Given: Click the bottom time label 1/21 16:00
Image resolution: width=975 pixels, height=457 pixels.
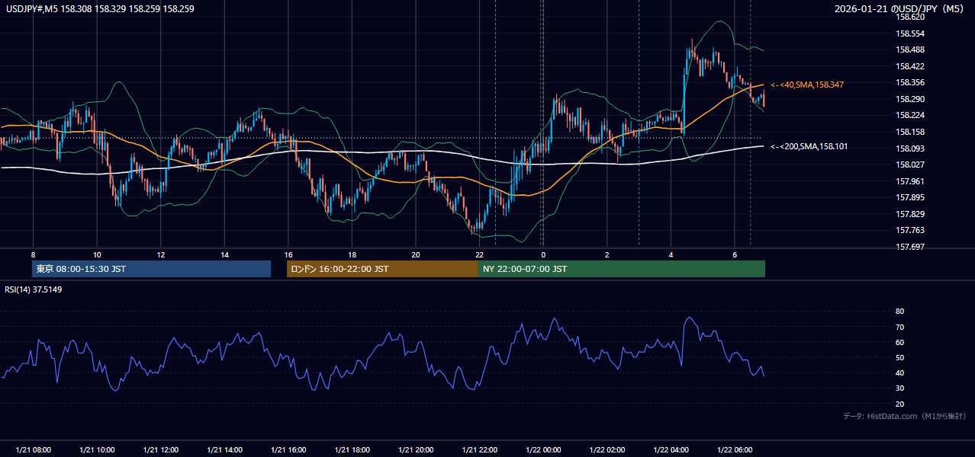Looking at the screenshot, I should pos(288,450).
